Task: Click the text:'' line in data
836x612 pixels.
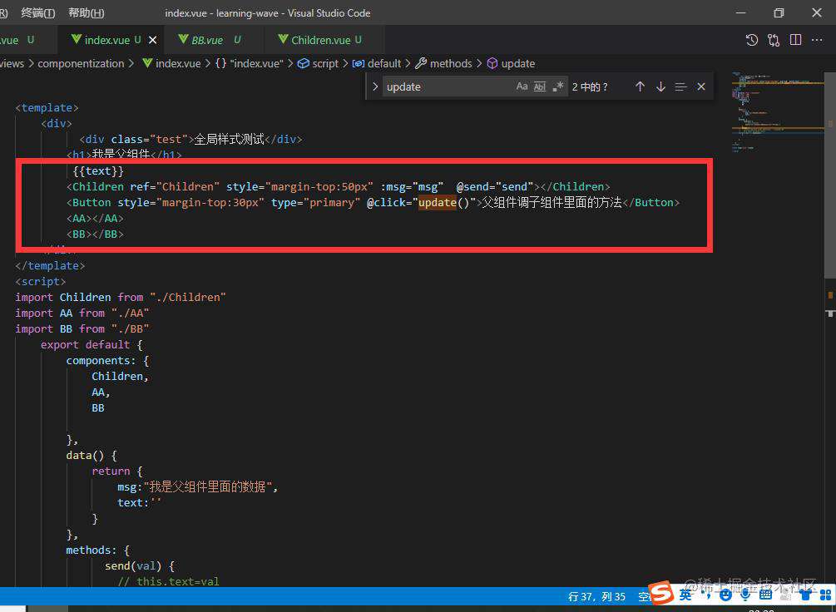Action: tap(139, 502)
